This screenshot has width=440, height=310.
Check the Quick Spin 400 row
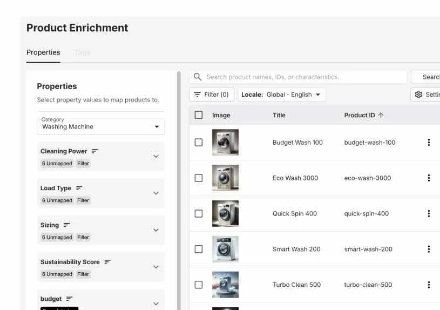[199, 213]
